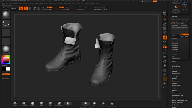Image resolution: width=192 pixels, height=108 pixels.
Task: Select the Move transform icon in top toolbar
Action: tap(30, 8)
